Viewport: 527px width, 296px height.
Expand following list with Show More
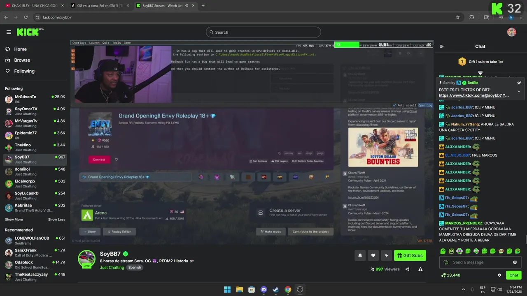[14, 220]
